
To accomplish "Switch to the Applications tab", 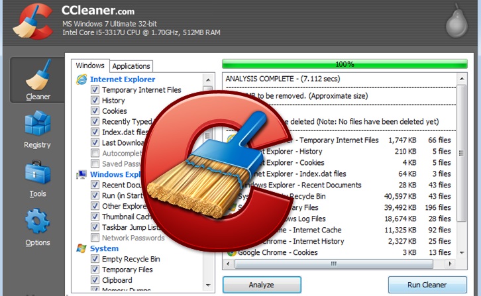I will coord(131,66).
